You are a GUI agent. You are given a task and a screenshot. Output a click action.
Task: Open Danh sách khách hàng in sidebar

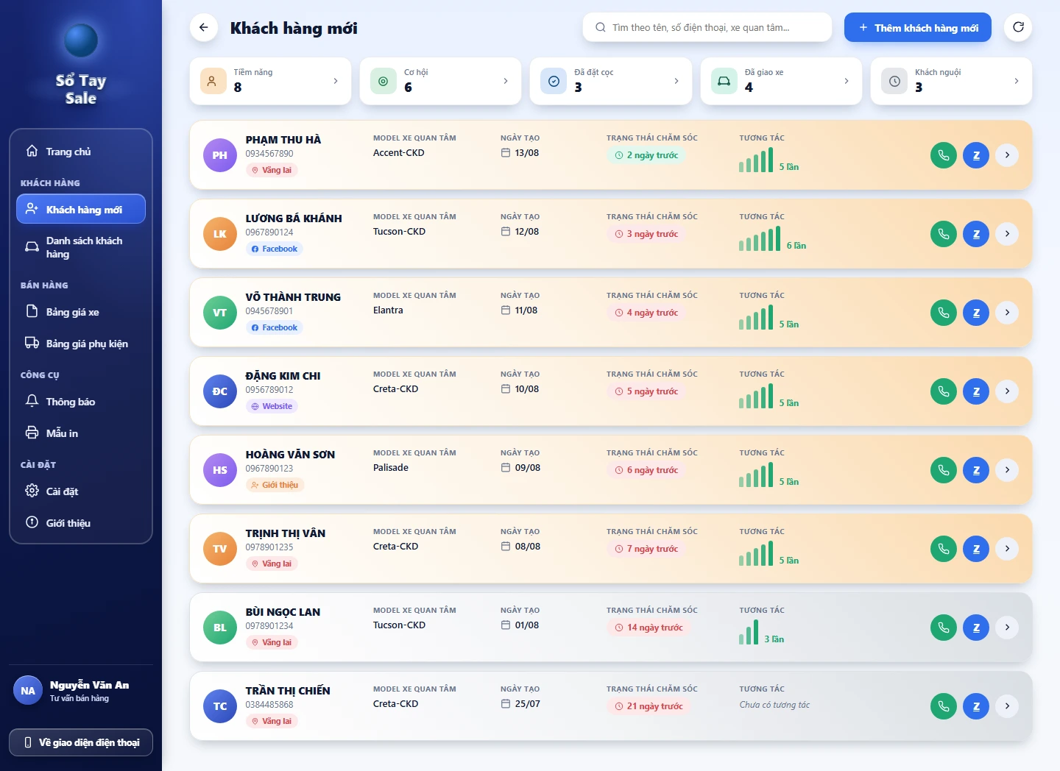81,247
